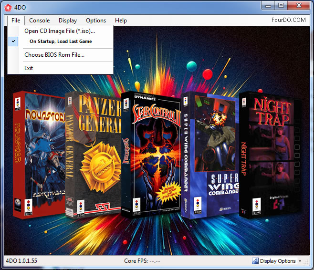Expand the Display Options dropdown arrow
The width and height of the screenshot is (314, 270).
[x=300, y=261]
